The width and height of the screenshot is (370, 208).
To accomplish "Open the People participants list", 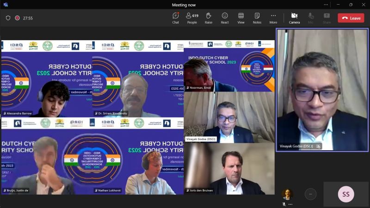I will [x=192, y=18].
